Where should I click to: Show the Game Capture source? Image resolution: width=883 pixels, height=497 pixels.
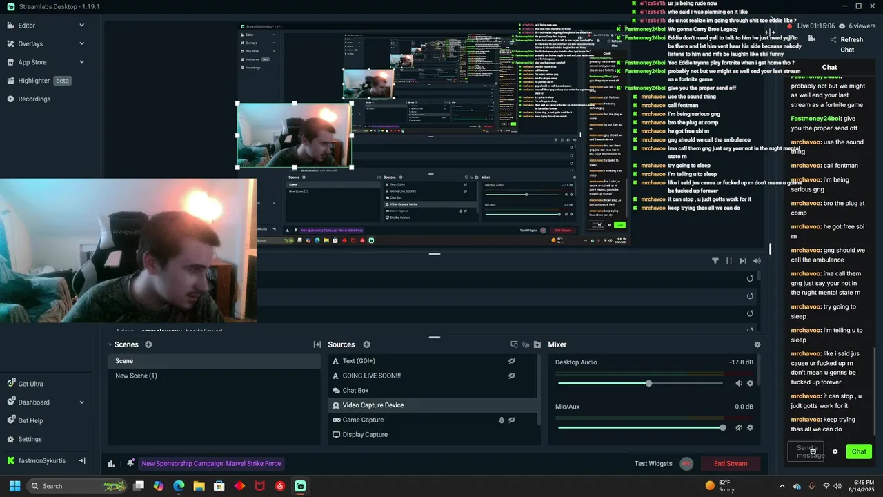click(x=512, y=420)
